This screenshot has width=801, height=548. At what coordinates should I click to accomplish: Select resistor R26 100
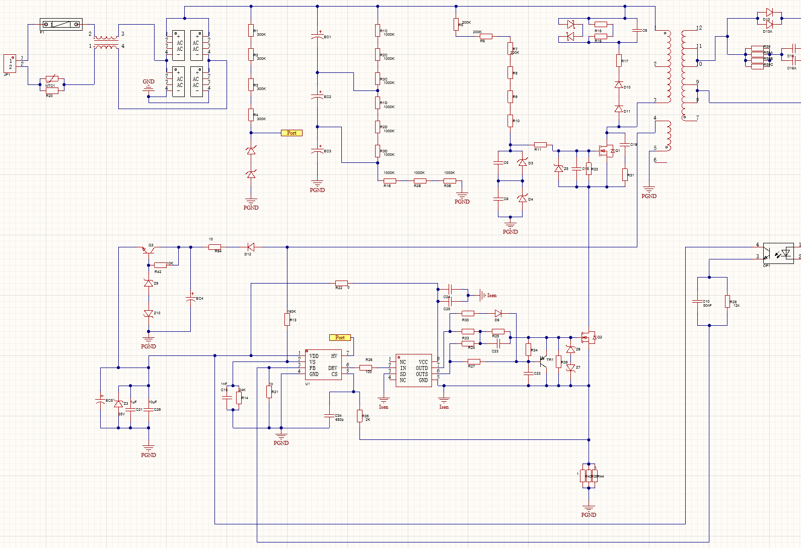pyautogui.click(x=366, y=368)
